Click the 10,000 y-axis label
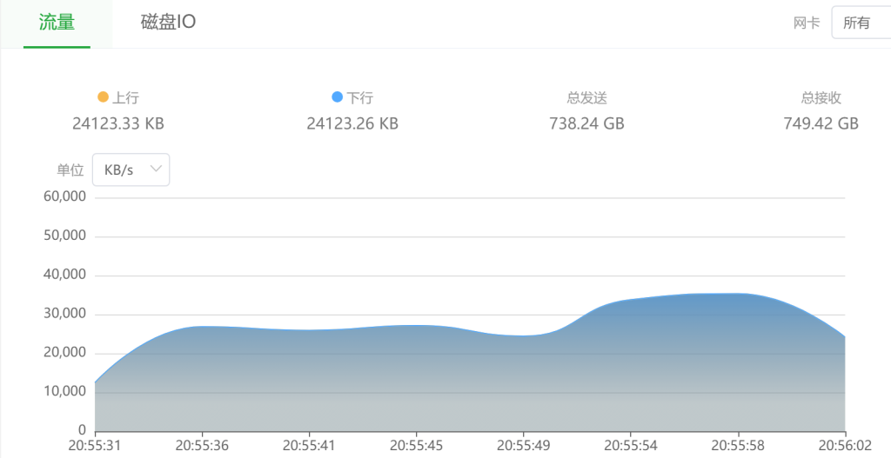This screenshot has width=891, height=458. click(x=64, y=392)
